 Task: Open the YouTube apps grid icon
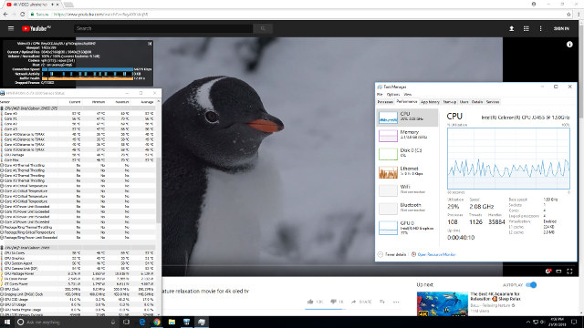526,28
